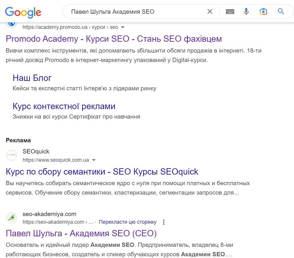Expand dropdown arrow next to seoquick.com.ua URL

coord(94,160)
